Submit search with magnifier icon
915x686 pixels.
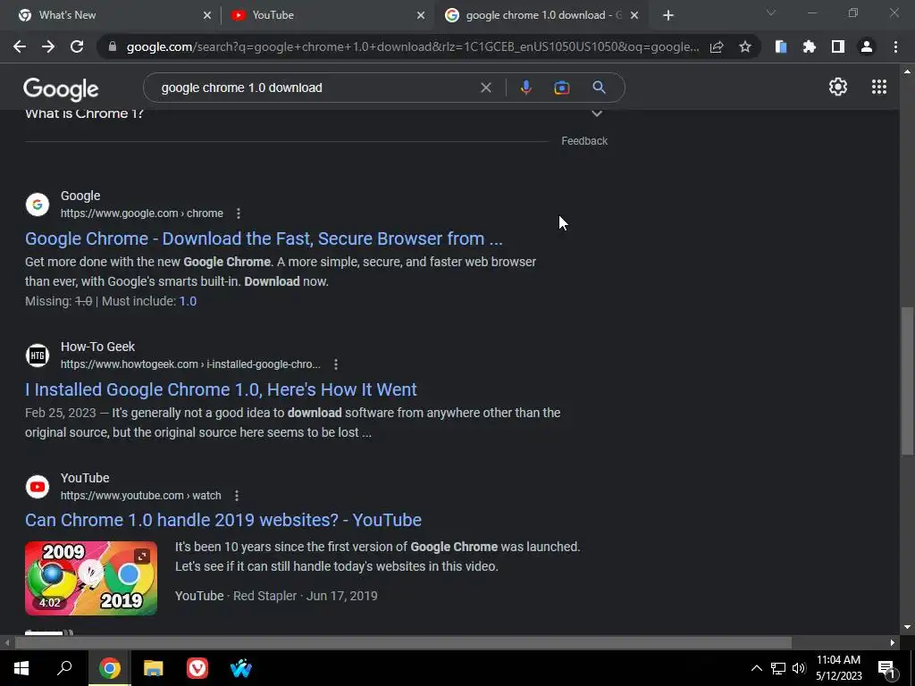[599, 88]
